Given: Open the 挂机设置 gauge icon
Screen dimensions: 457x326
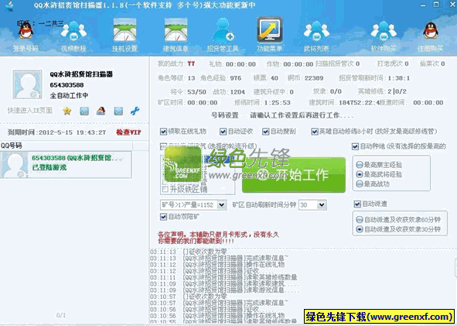Looking at the screenshot, I should click(124, 30).
